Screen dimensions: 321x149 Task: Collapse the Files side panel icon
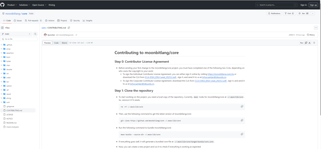pyautogui.click(x=2, y=27)
